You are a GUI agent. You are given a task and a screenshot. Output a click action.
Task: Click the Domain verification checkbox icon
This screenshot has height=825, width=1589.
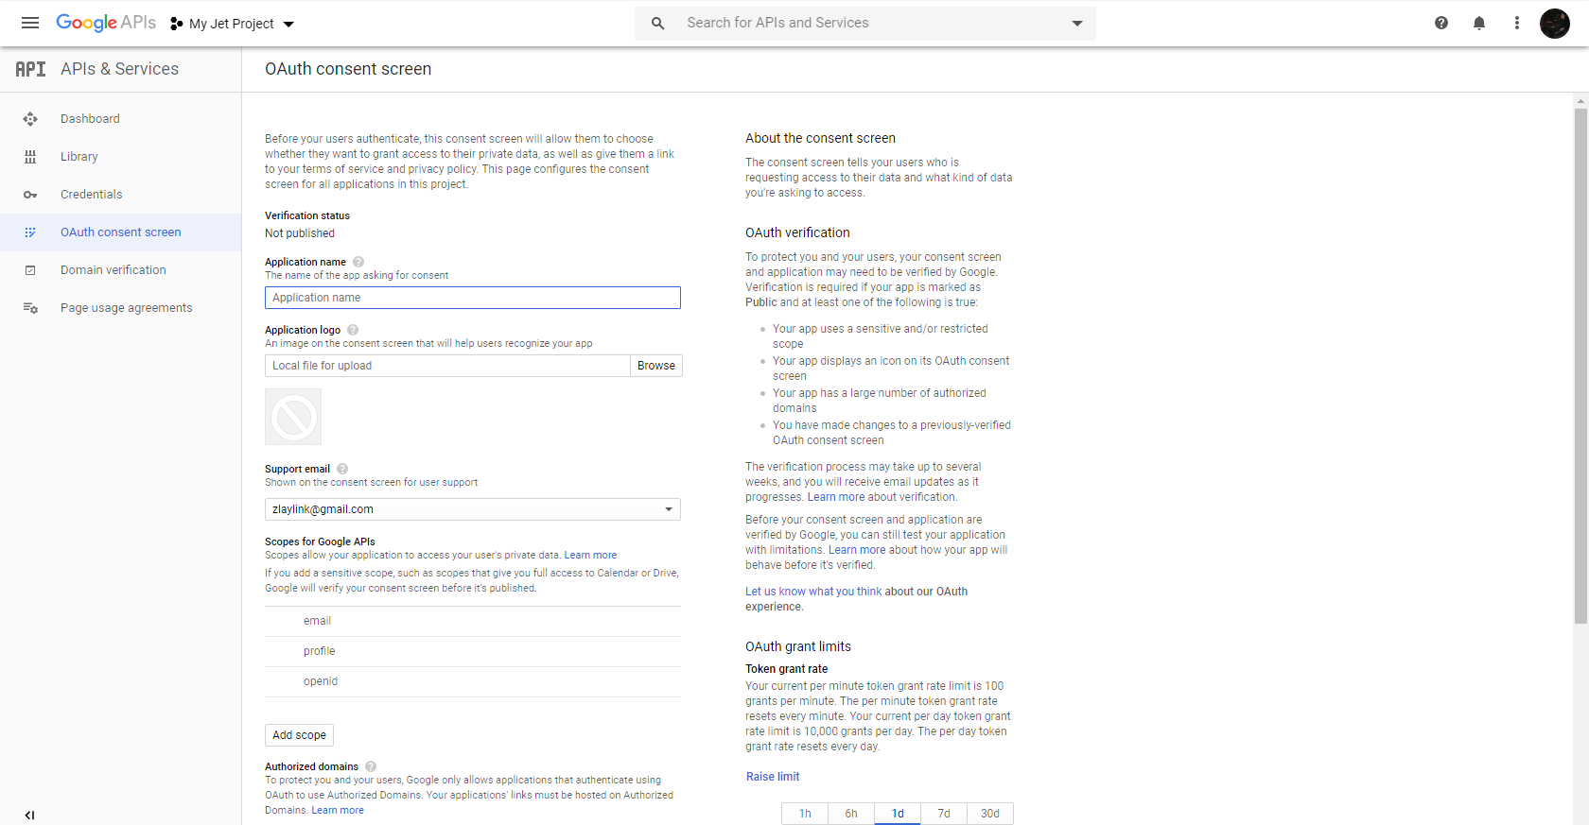(x=30, y=270)
